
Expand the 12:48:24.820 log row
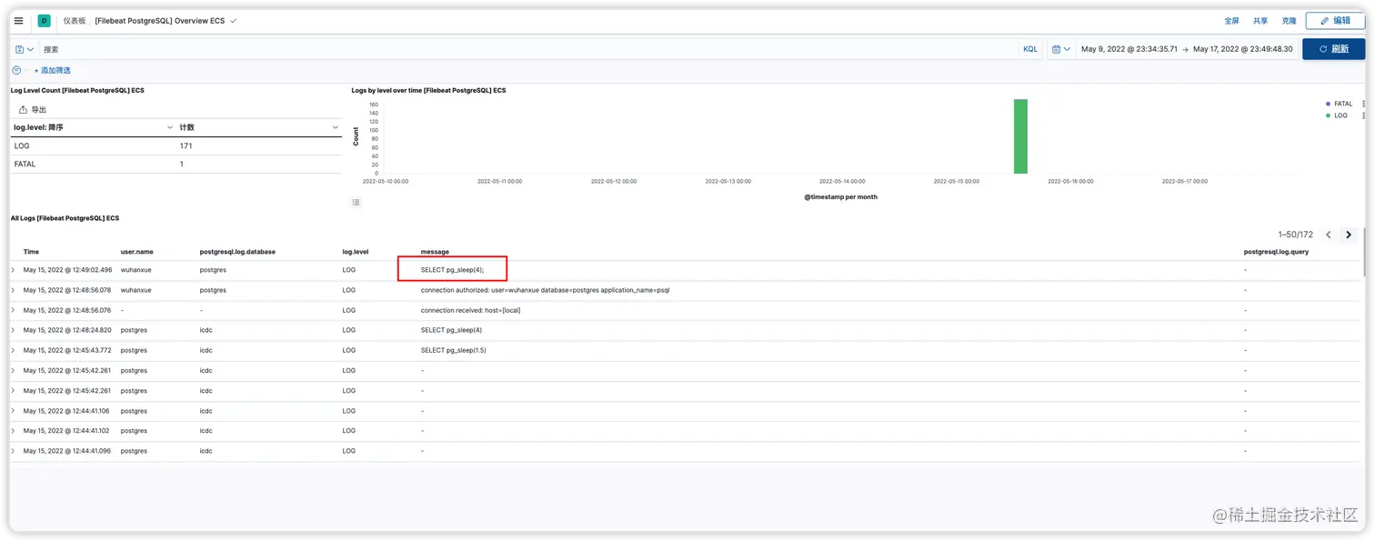click(14, 330)
